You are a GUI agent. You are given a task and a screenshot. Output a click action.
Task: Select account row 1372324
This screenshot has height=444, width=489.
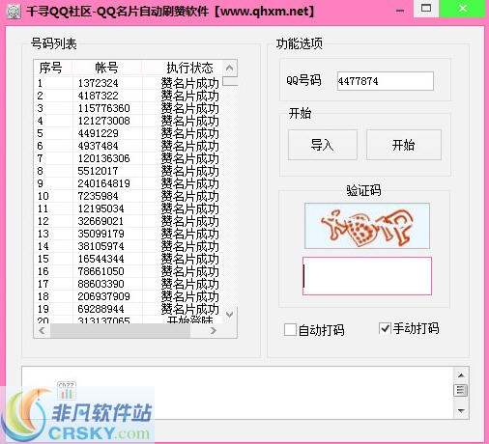coord(129,83)
